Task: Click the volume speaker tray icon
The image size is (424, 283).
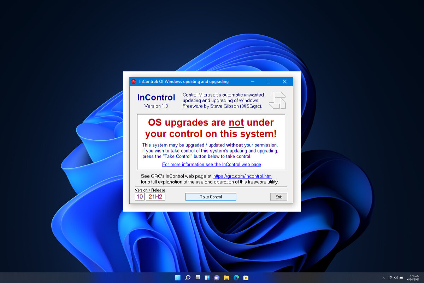Action: tap(396, 278)
